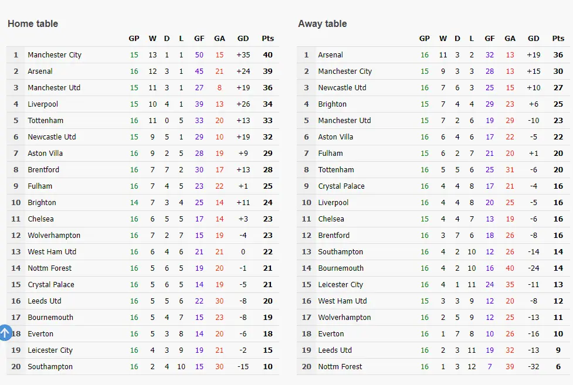Open Nottm Forest row in Away table
Image resolution: width=573 pixels, height=385 pixels.
340,367
